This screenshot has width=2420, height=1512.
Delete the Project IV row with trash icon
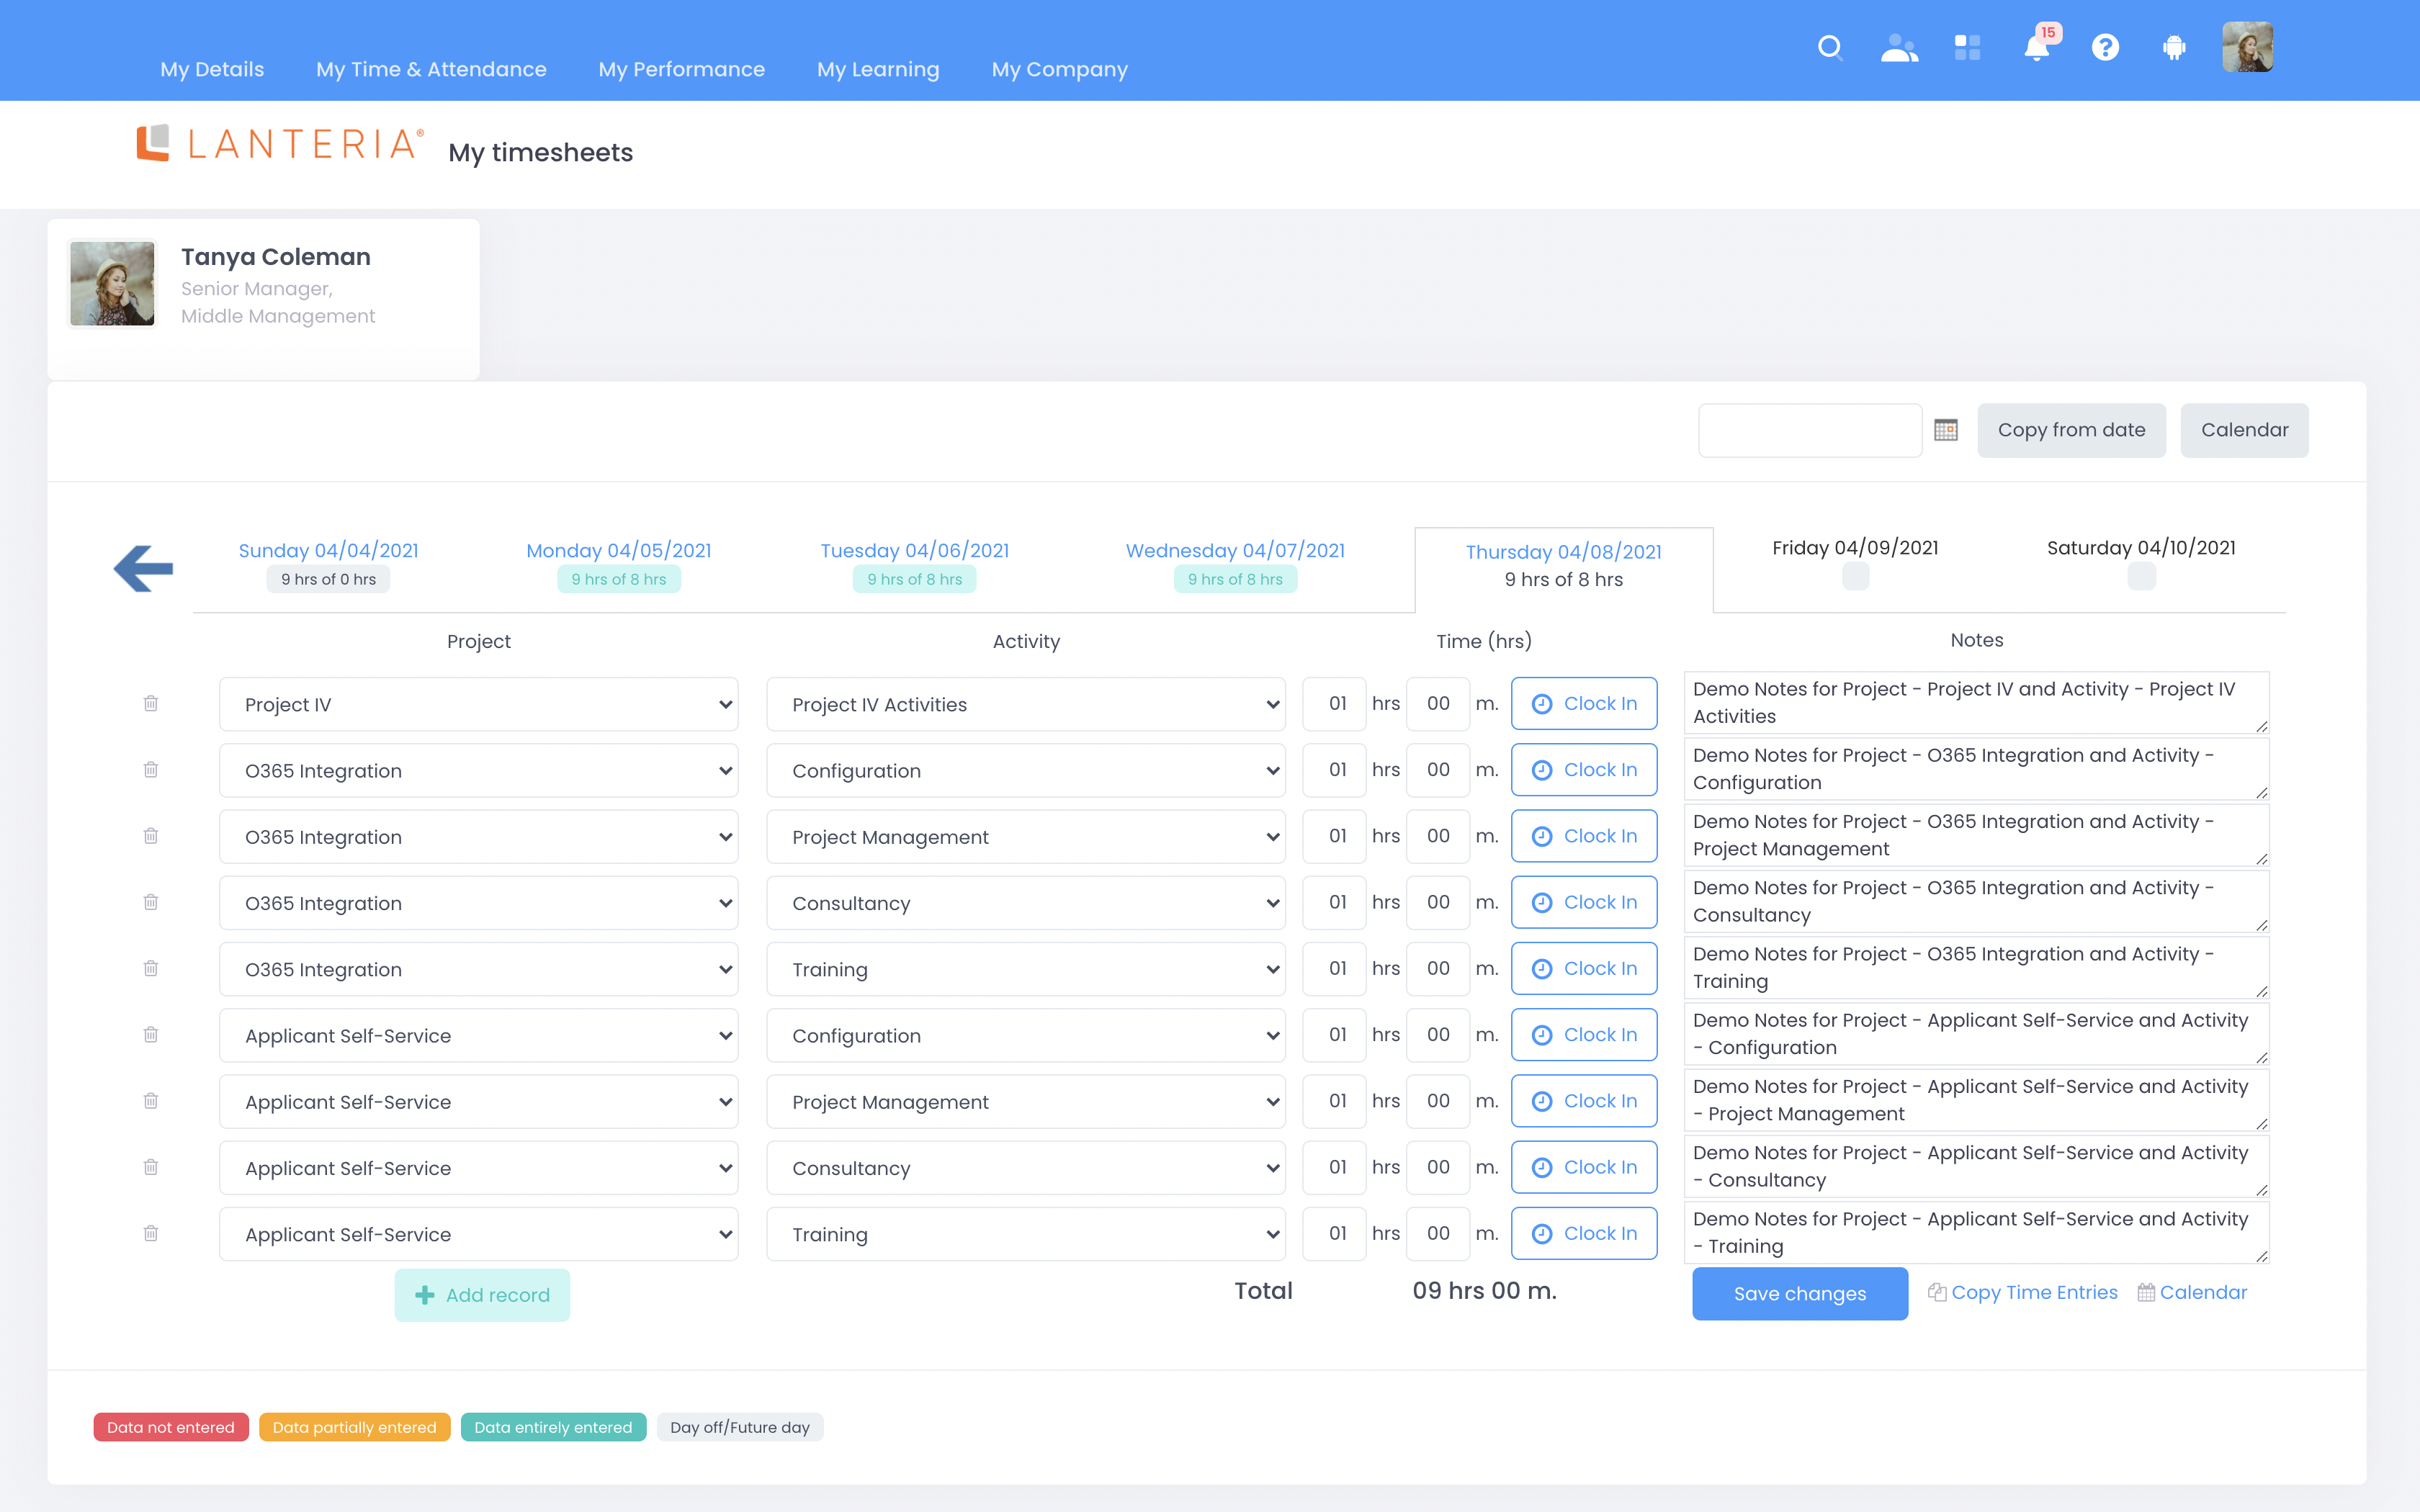coord(151,703)
